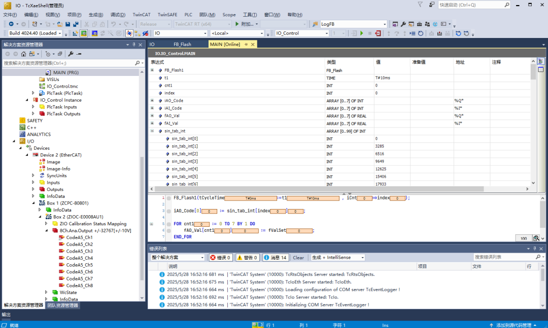This screenshot has width=548, height=328.
Task: Click Home icon in Solution Explorer toolbar
Action: pos(23,54)
